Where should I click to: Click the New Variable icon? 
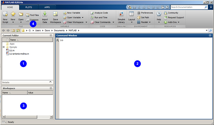pyautogui.click(x=65, y=13)
